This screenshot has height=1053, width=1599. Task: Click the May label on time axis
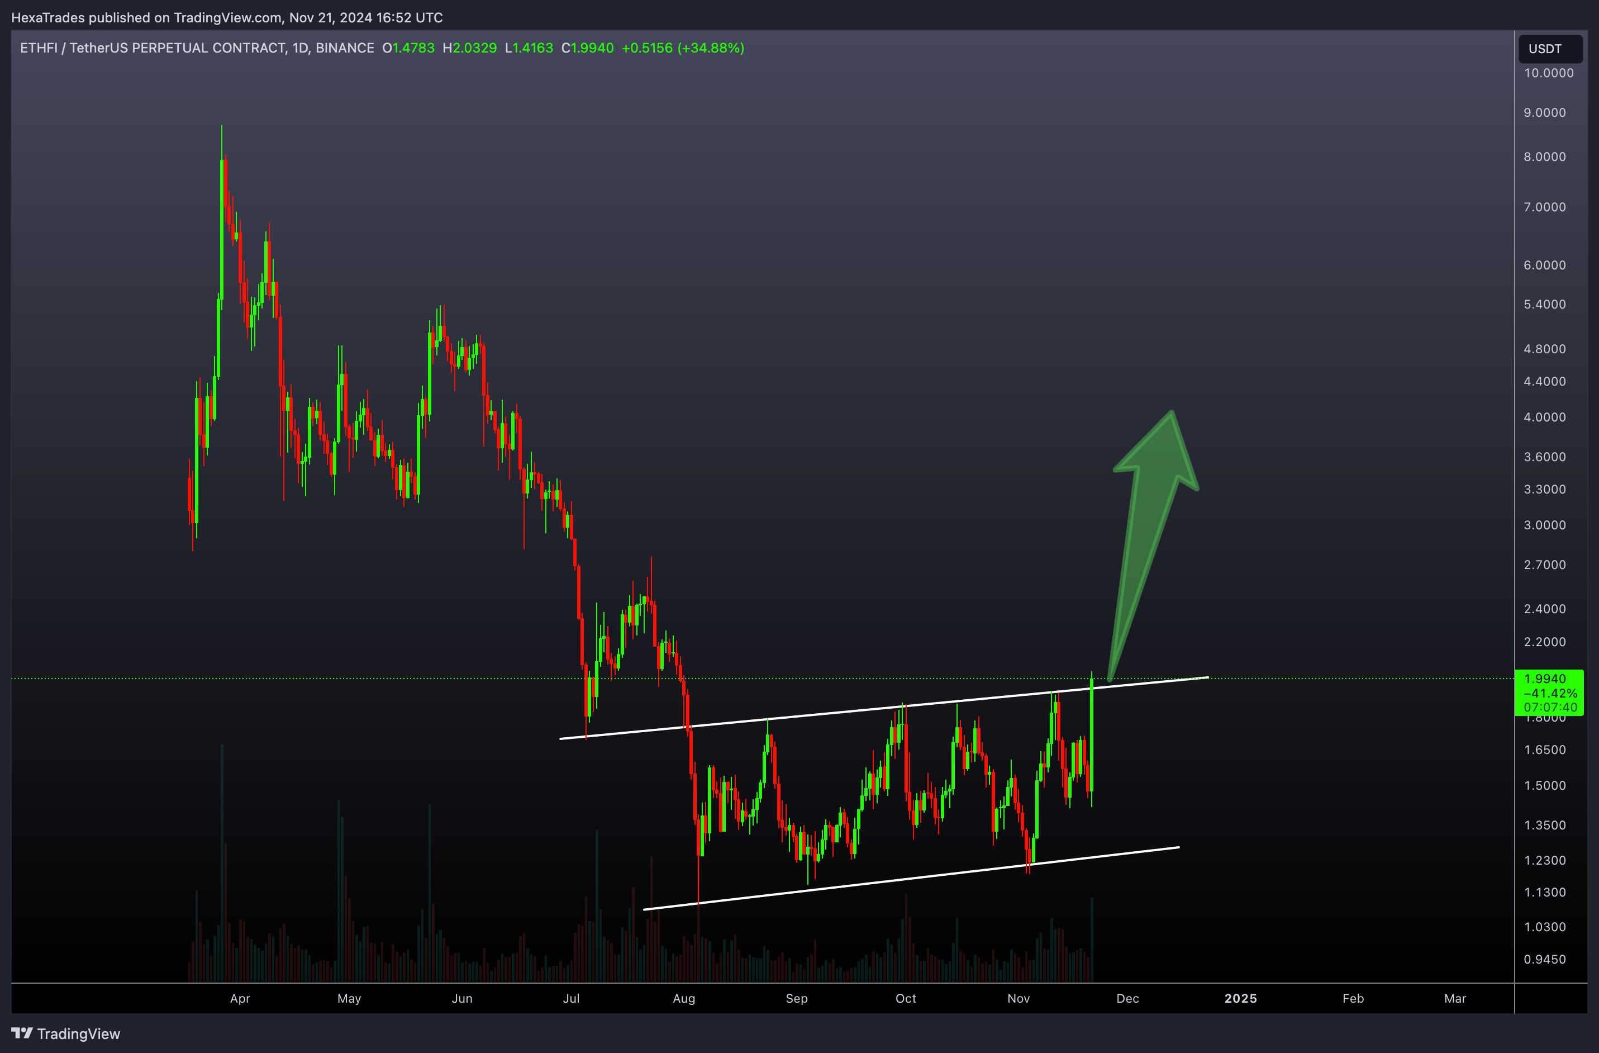pos(349,999)
